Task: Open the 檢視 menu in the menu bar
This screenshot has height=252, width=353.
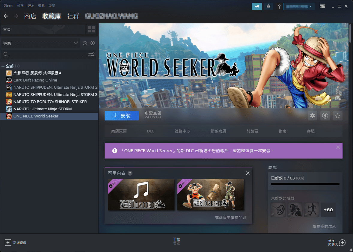Action: [20, 5]
